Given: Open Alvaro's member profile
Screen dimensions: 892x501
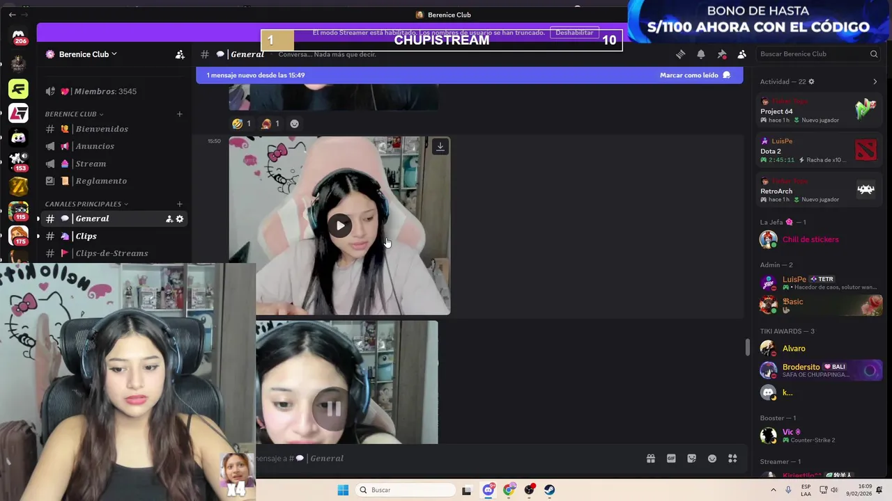Looking at the screenshot, I should pyautogui.click(x=820, y=349).
